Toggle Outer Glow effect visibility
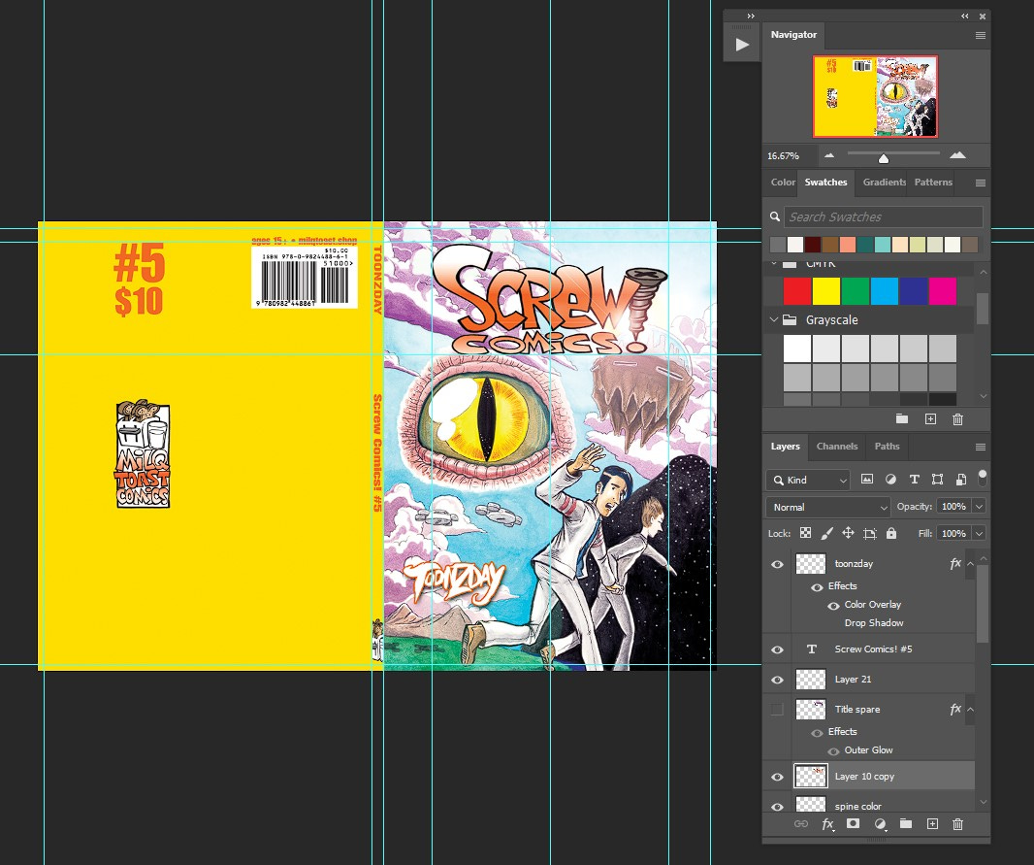Image resolution: width=1034 pixels, height=865 pixels. (x=833, y=750)
